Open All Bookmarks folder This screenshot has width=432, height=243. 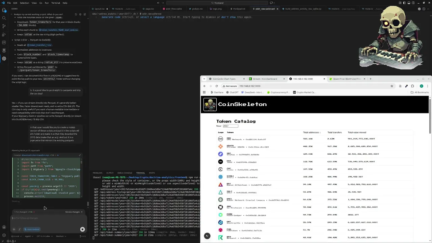tap(420, 92)
